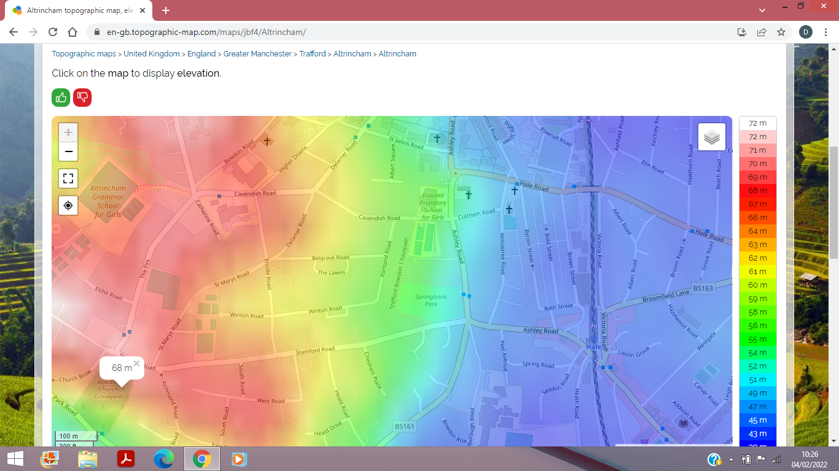Open the Chrome three-dot menu
Viewport: 839px width, 471px height.
click(826, 32)
